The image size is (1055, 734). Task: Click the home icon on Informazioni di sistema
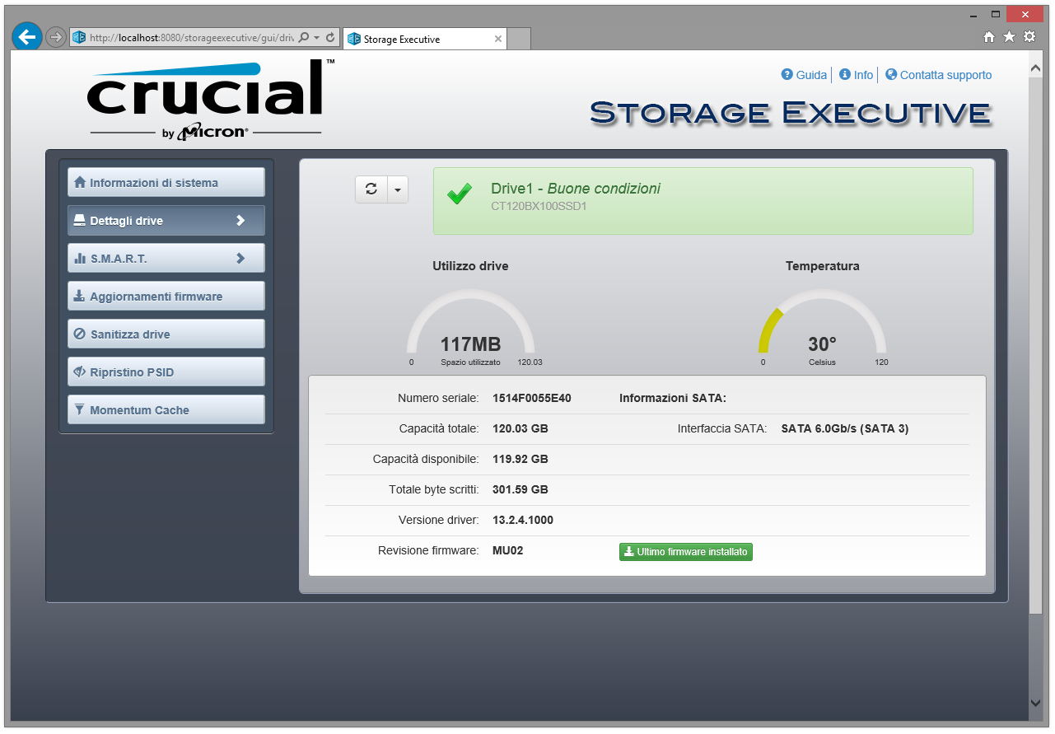click(80, 182)
